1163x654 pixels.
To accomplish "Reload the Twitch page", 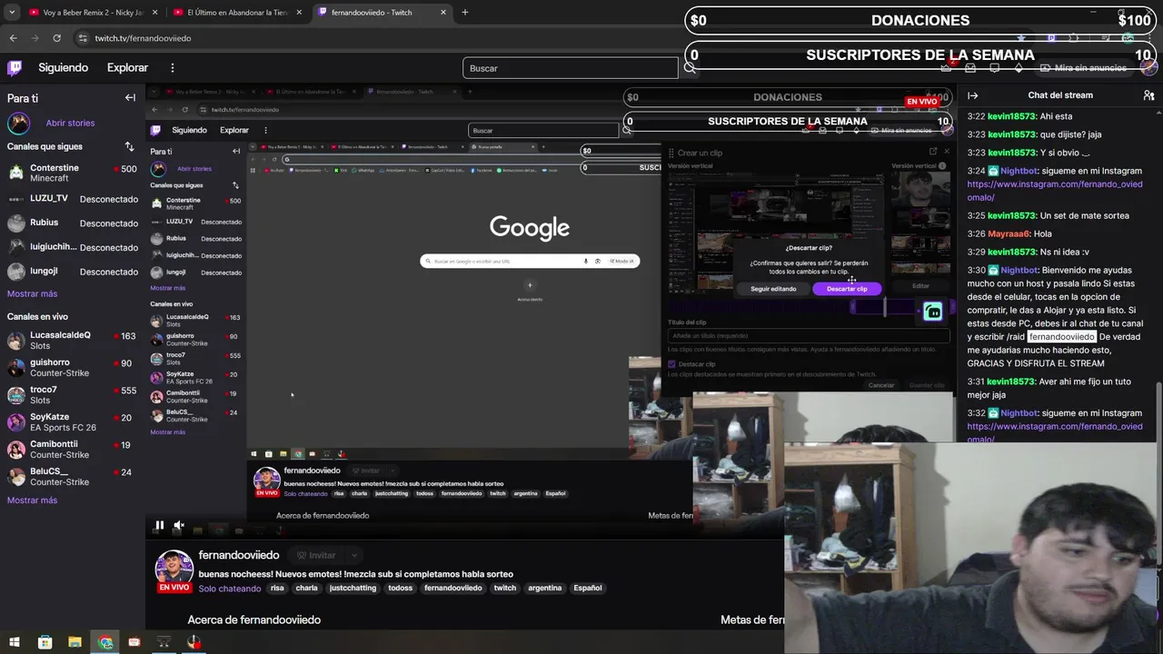I will [56, 38].
